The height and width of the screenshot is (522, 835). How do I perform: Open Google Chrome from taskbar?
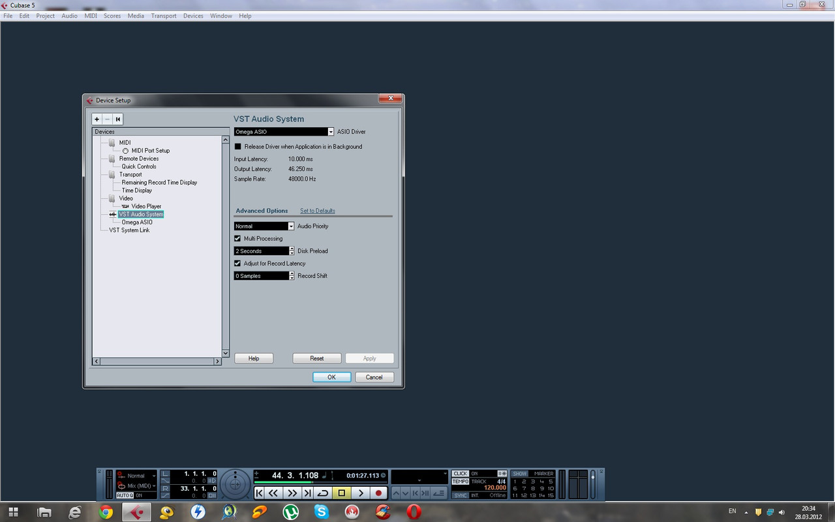(106, 512)
